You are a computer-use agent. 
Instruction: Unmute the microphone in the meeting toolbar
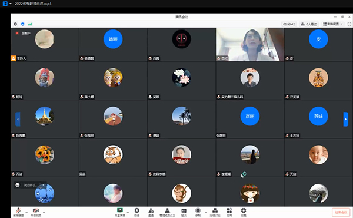coord(18,212)
